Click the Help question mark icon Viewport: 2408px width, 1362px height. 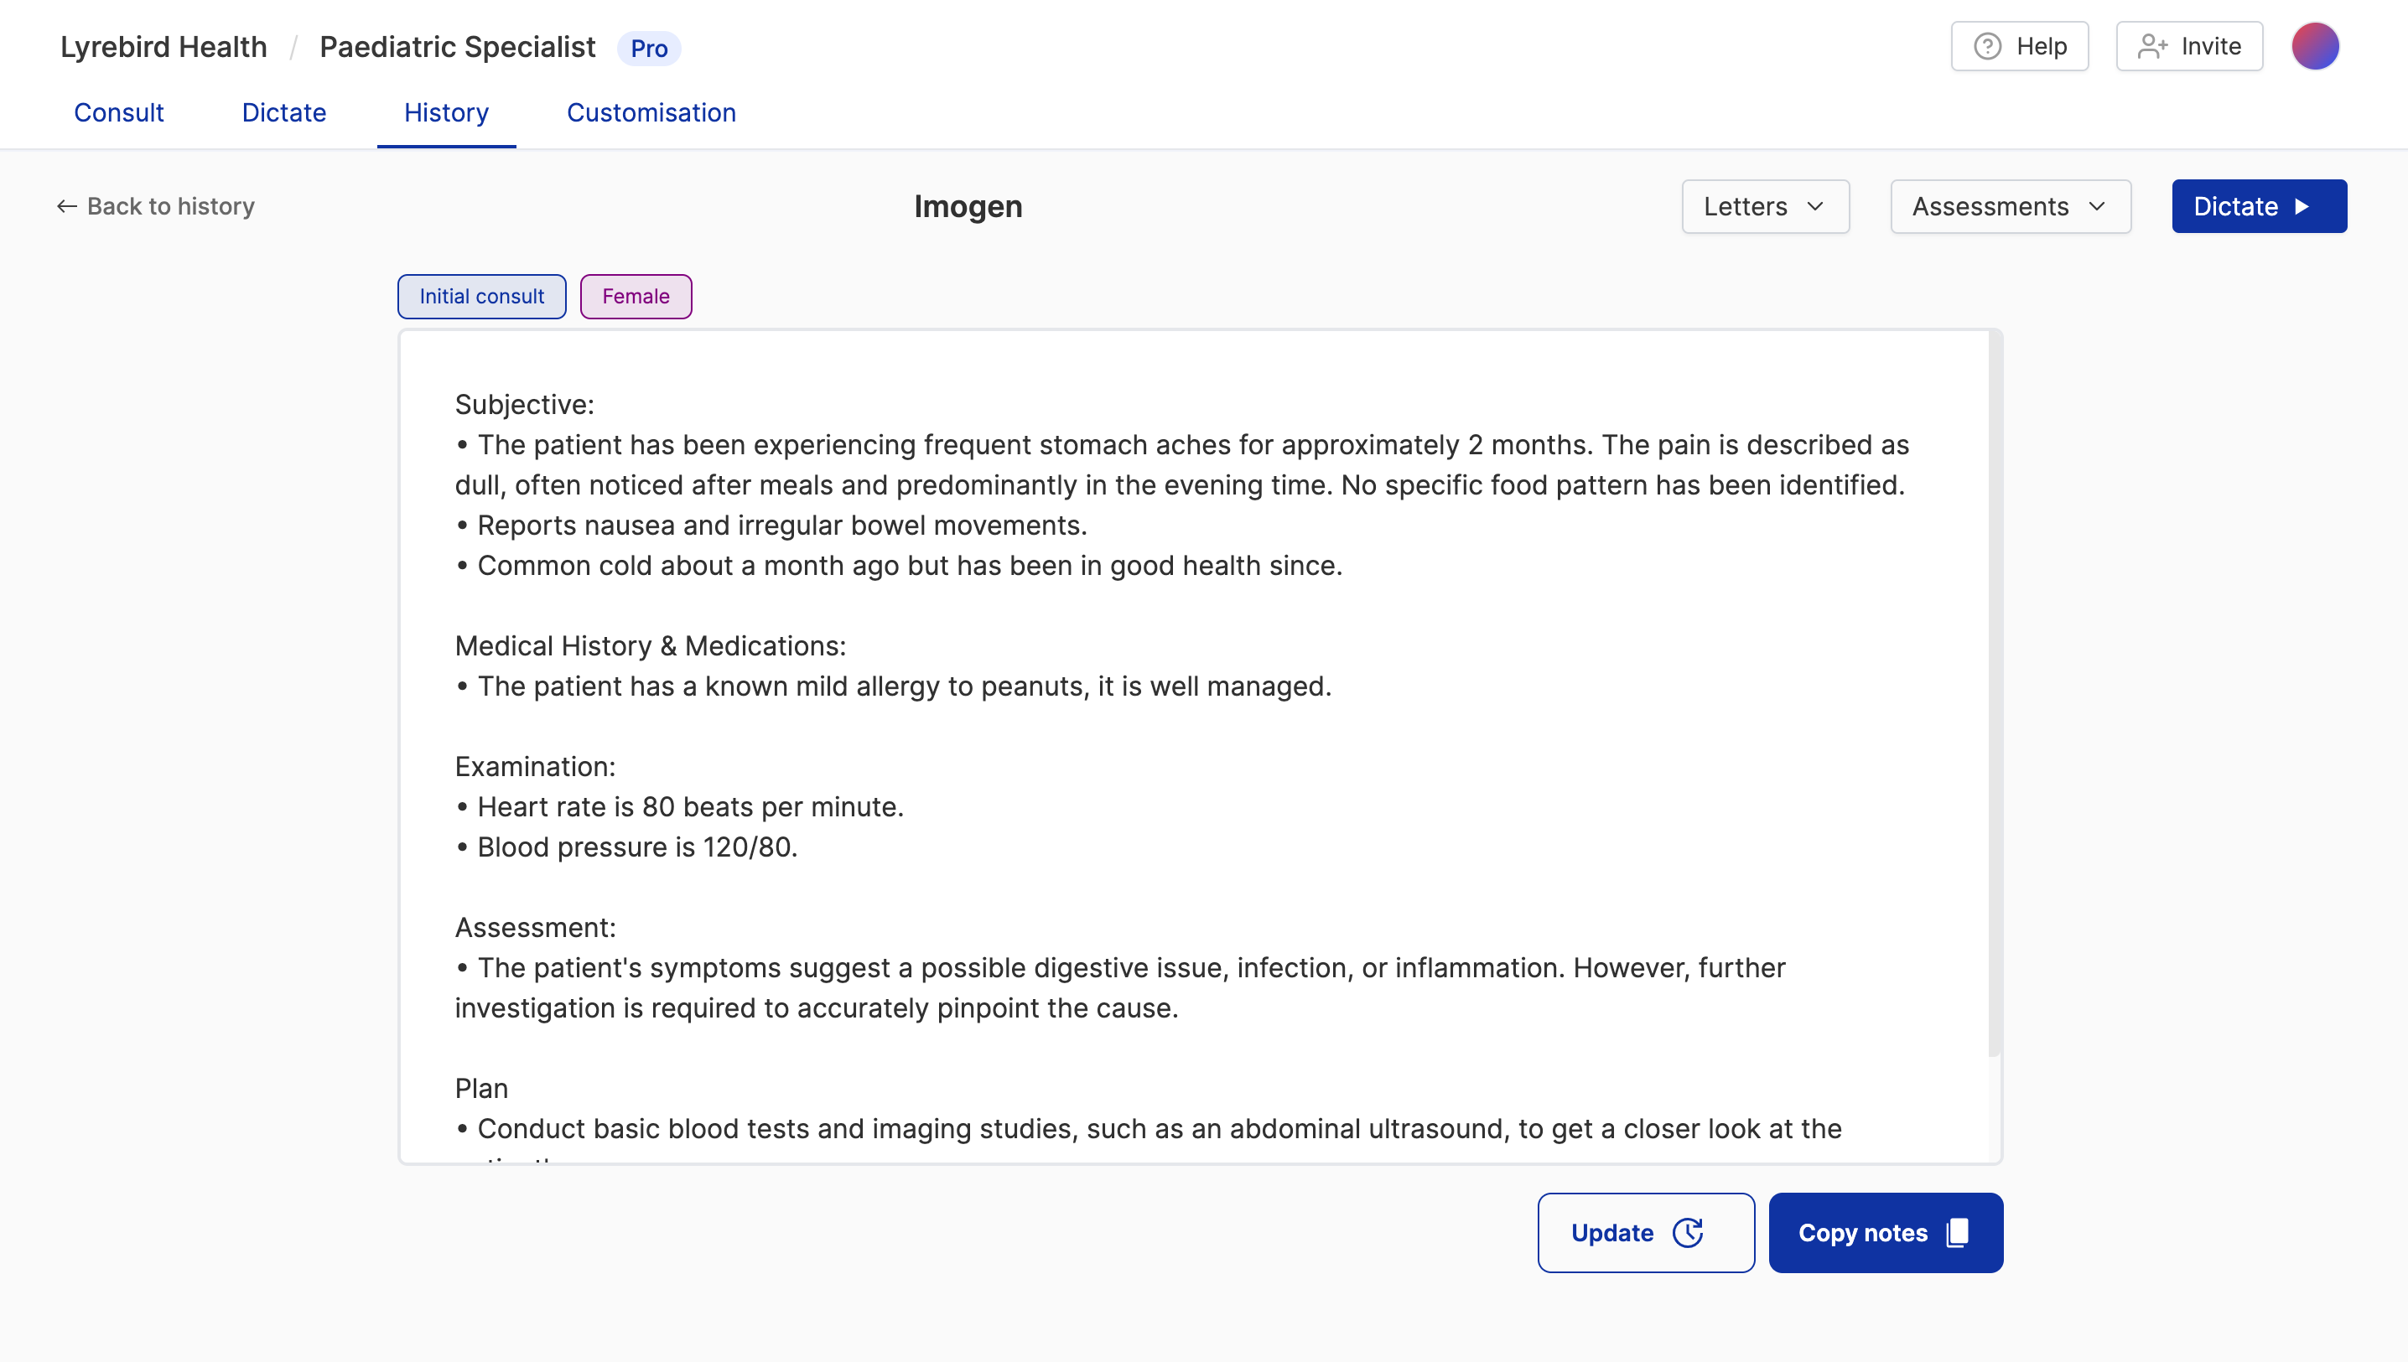1988,45
